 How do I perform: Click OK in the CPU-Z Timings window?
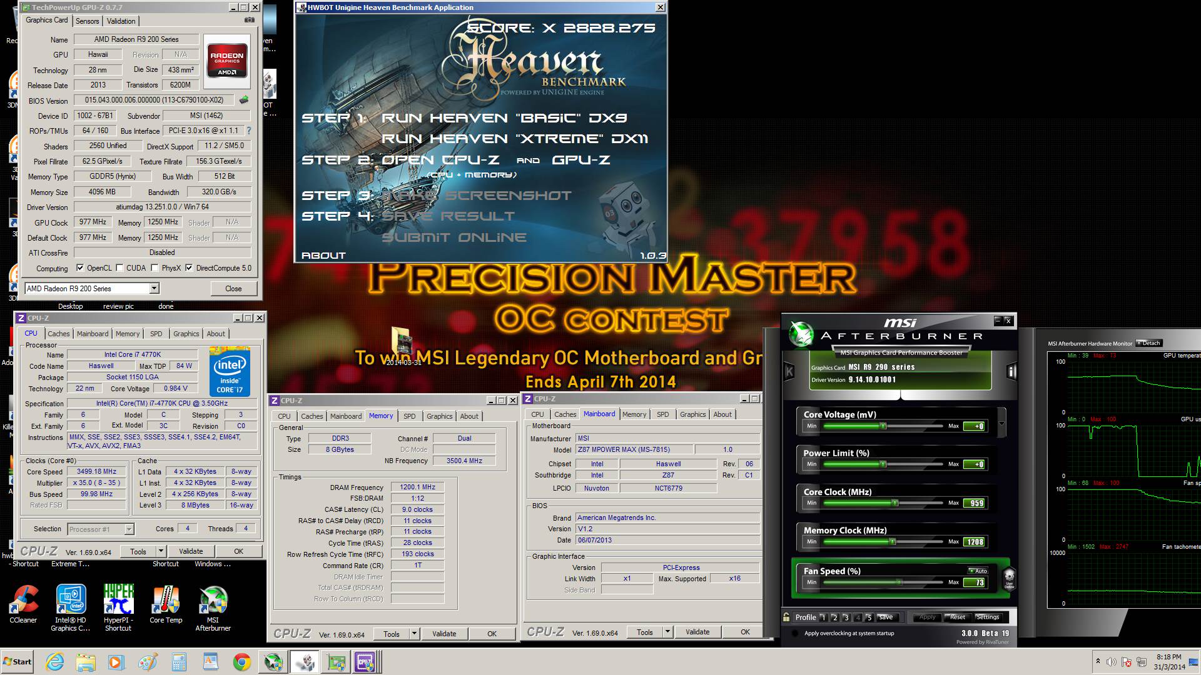click(x=492, y=634)
